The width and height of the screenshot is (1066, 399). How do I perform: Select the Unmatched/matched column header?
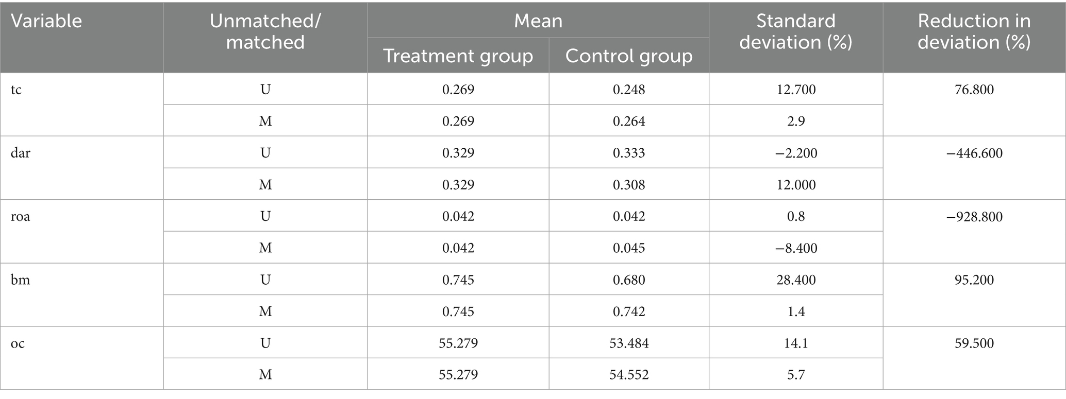[x=265, y=32]
